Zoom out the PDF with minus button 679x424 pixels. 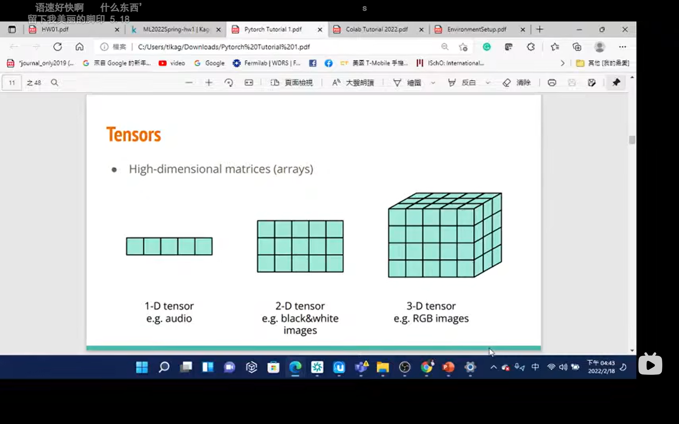189,83
